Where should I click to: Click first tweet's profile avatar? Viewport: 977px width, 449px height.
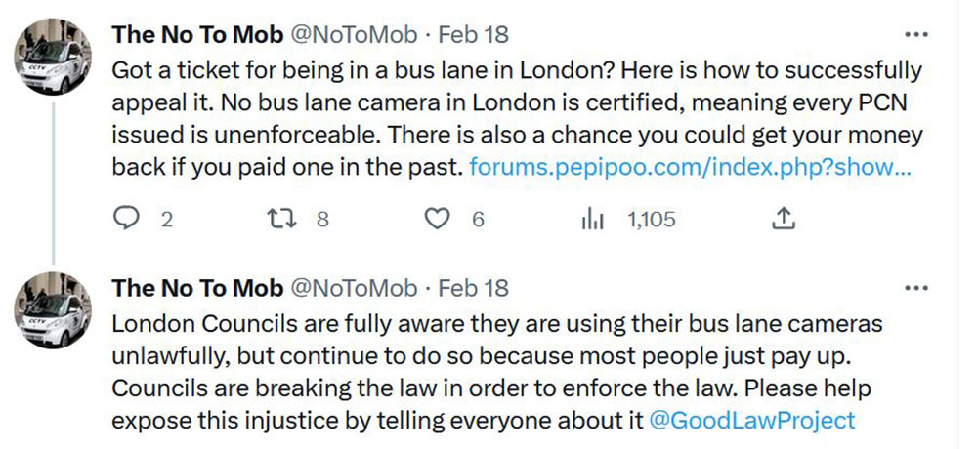(x=54, y=61)
